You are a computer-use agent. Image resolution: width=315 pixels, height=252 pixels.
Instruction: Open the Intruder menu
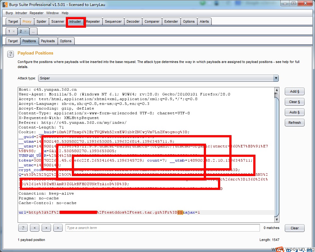(x=21, y=13)
